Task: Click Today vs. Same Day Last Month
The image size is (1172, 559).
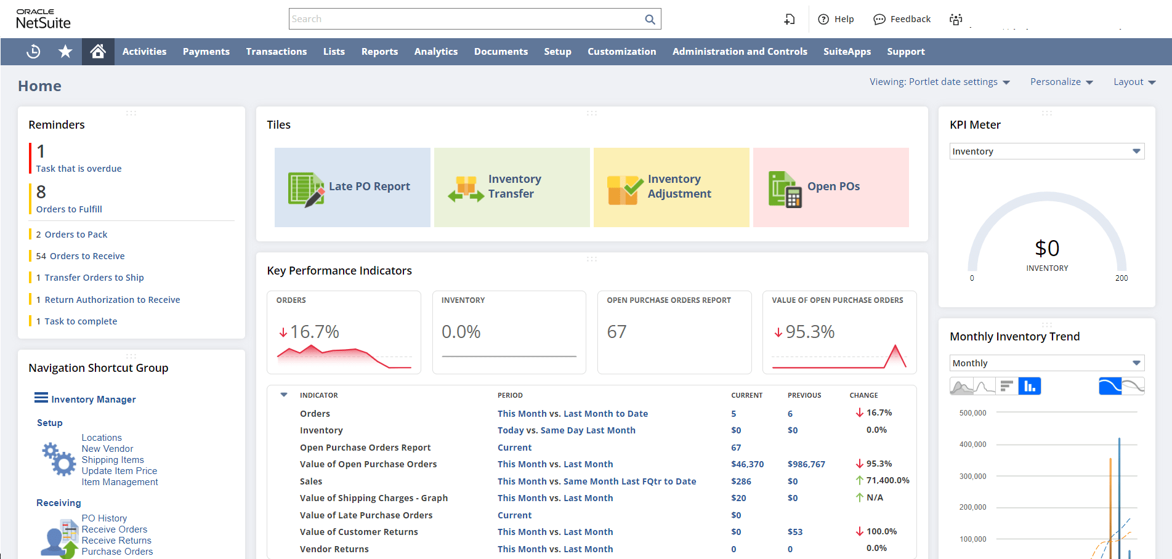Action: pyautogui.click(x=567, y=430)
